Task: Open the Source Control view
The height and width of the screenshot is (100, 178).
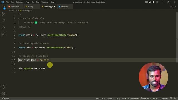Action: pyautogui.click(x=3, y=14)
